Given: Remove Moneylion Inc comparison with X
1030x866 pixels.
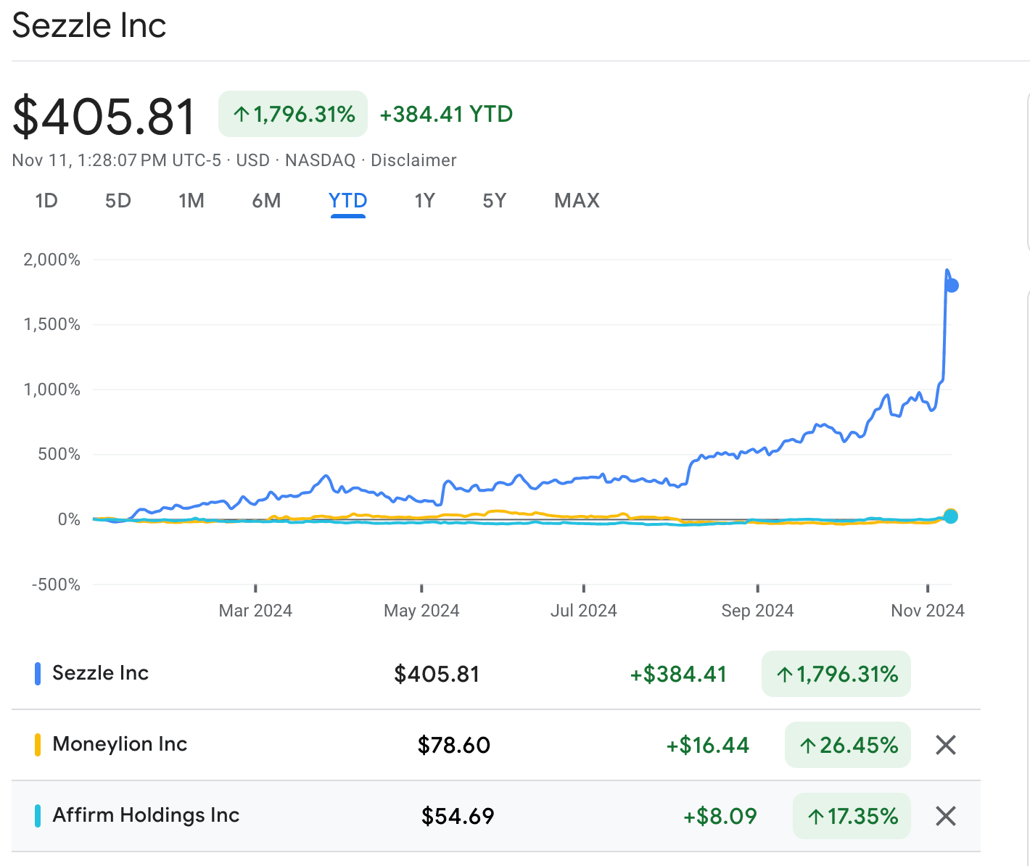Looking at the screenshot, I should click(x=945, y=745).
